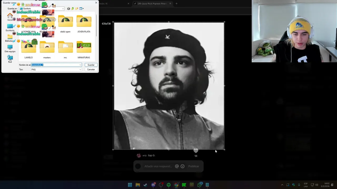Click the folder list vertical scrollbar
Viewport: 337px width, 189px height.
tap(96, 25)
